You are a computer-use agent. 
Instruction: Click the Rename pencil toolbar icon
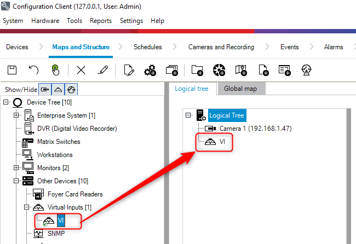click(x=103, y=70)
